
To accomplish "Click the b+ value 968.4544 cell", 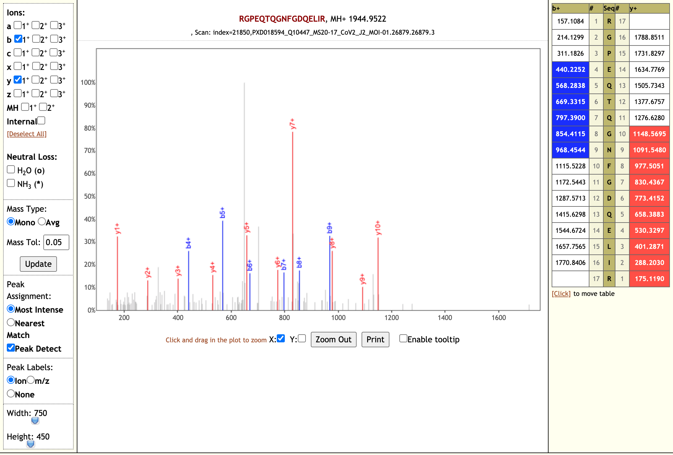I will point(570,150).
